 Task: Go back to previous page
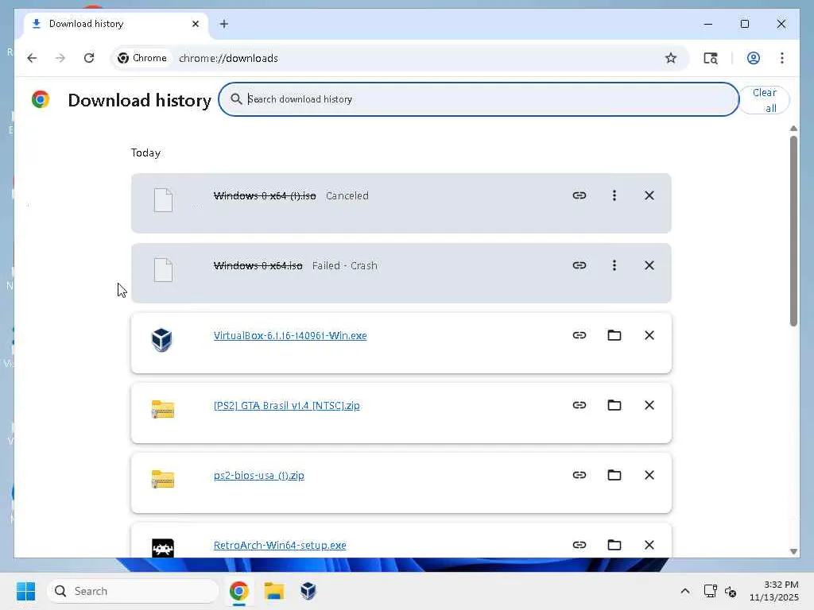pos(32,58)
